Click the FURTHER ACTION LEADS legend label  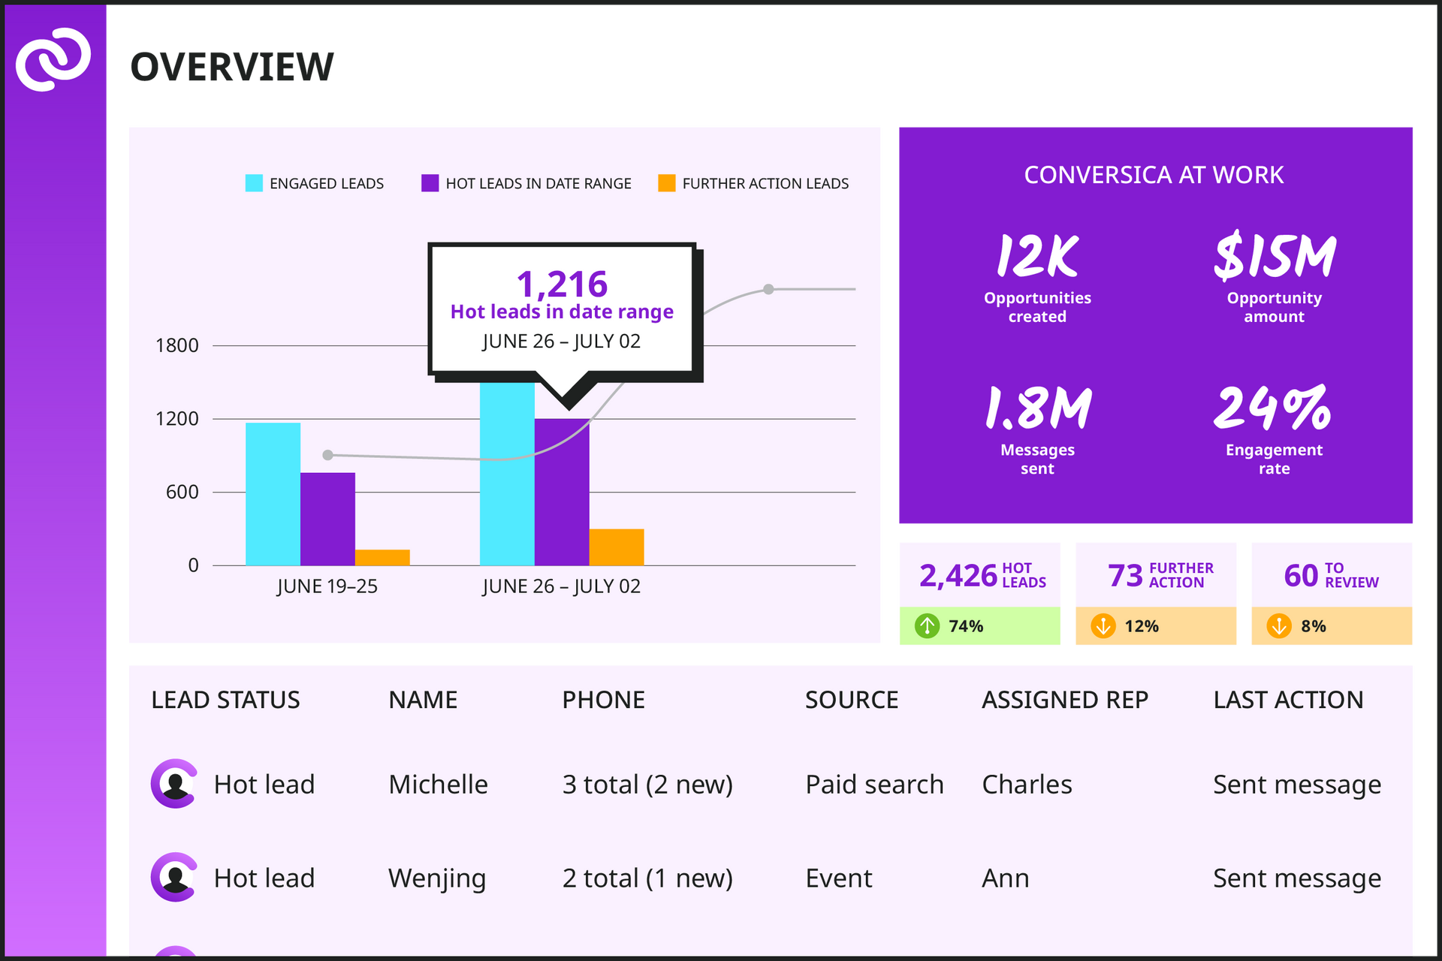(765, 184)
